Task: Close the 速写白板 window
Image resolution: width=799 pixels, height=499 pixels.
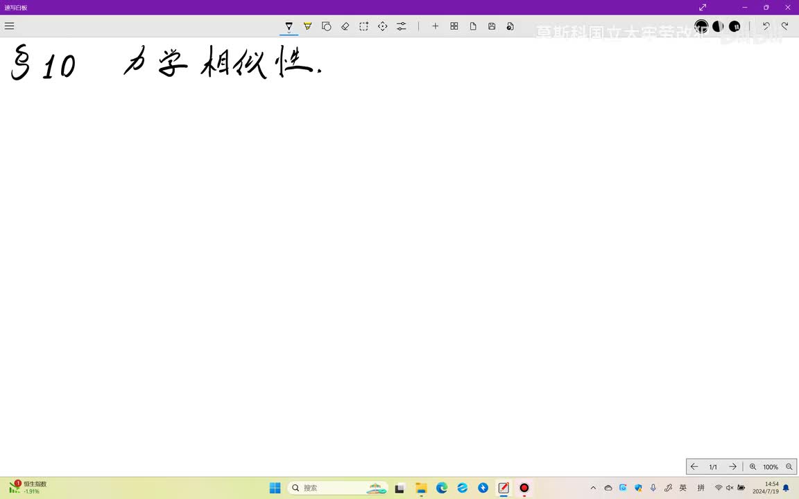Action: click(788, 7)
